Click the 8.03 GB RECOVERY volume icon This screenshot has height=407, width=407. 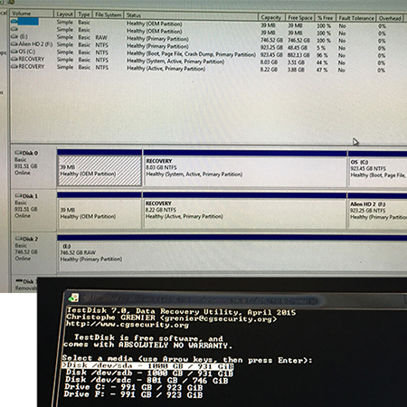pyautogui.click(x=14, y=59)
